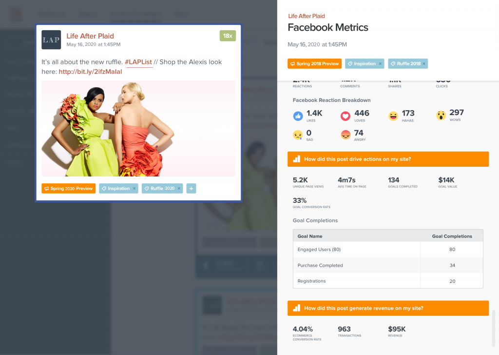Click the 963 transactions metric
Screen dimensions: 499x355
point(349,332)
